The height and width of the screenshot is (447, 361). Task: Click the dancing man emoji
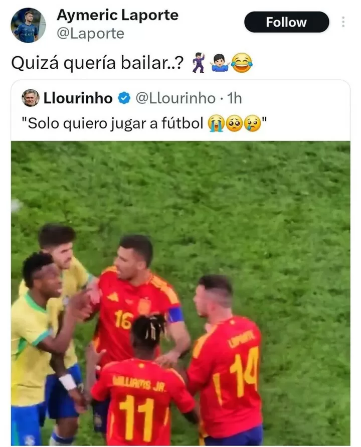pos(199,63)
